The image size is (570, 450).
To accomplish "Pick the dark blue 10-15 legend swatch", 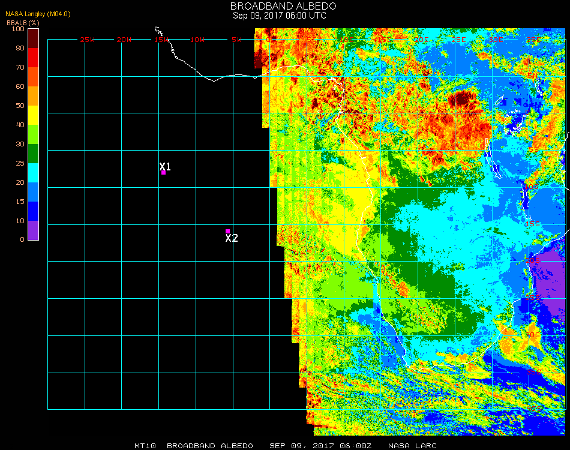I will (34, 211).
